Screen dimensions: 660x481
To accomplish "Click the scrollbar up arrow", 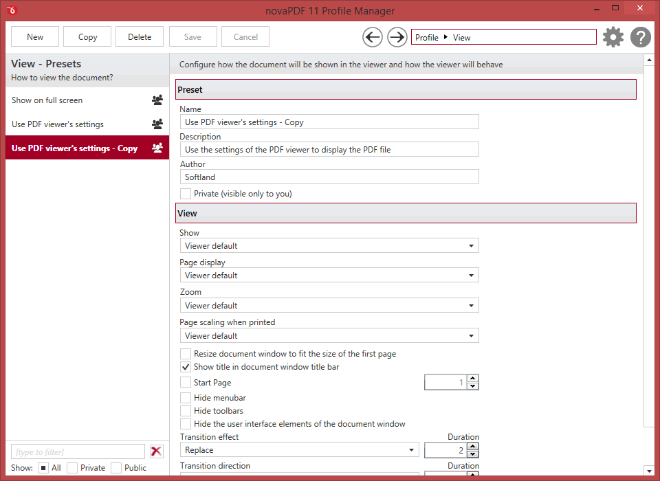I will (x=649, y=60).
